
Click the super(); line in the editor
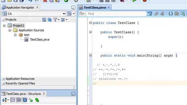116,37
